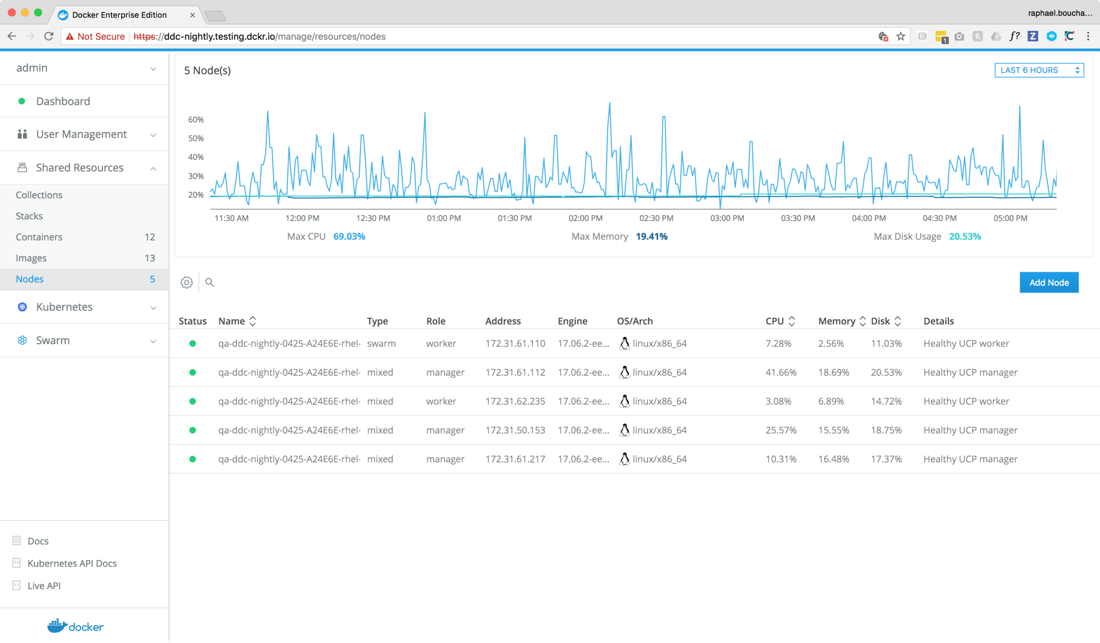Click the Docs page icon

tap(17, 541)
